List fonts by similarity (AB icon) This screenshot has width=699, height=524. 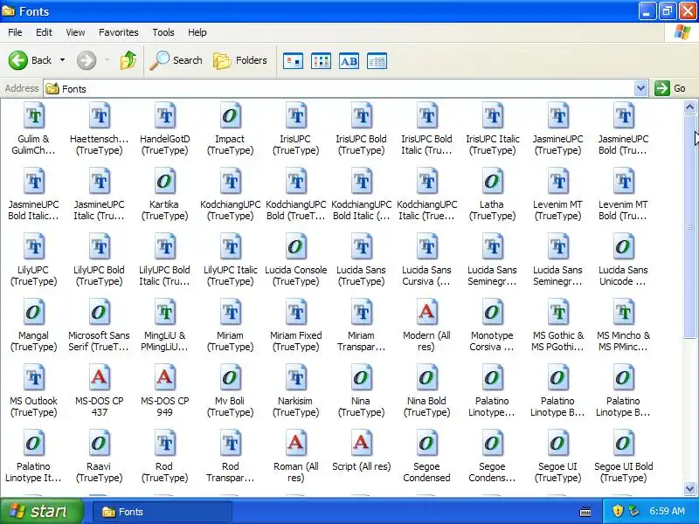point(349,61)
